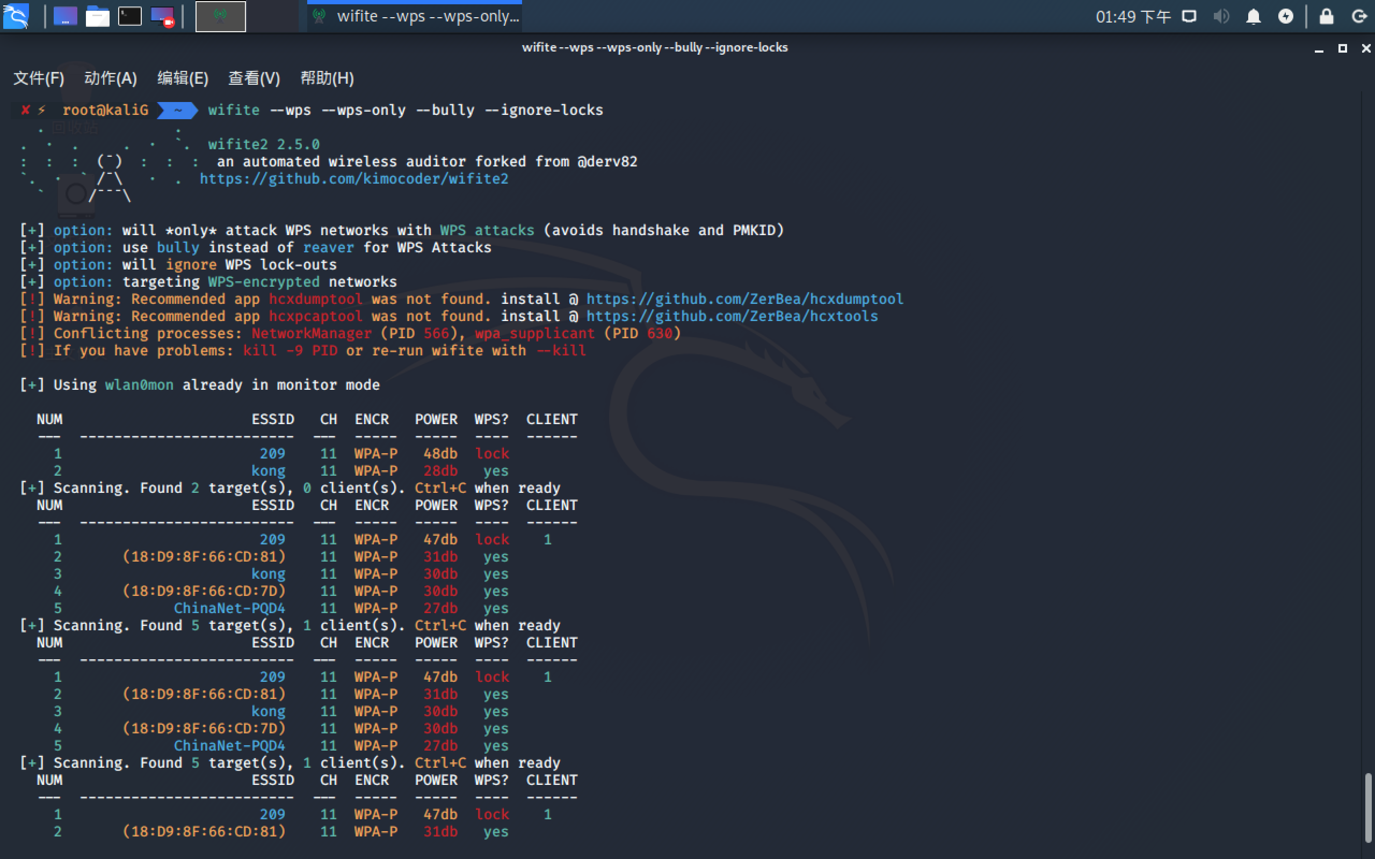Open the ZerBea/hcxdumptool GitHub link
Screen dimensions: 1375x859
(x=744, y=299)
